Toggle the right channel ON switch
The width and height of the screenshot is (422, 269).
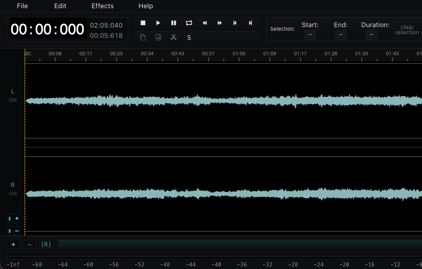pyautogui.click(x=13, y=194)
